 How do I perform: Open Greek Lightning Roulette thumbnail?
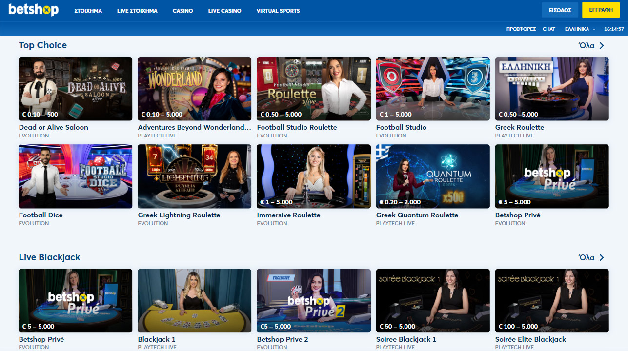[x=194, y=176]
